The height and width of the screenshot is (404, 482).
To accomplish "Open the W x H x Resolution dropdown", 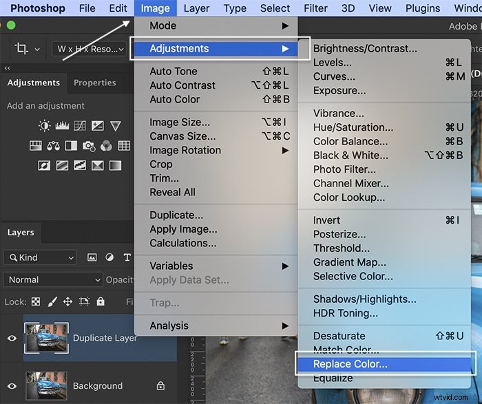I will (x=90, y=49).
